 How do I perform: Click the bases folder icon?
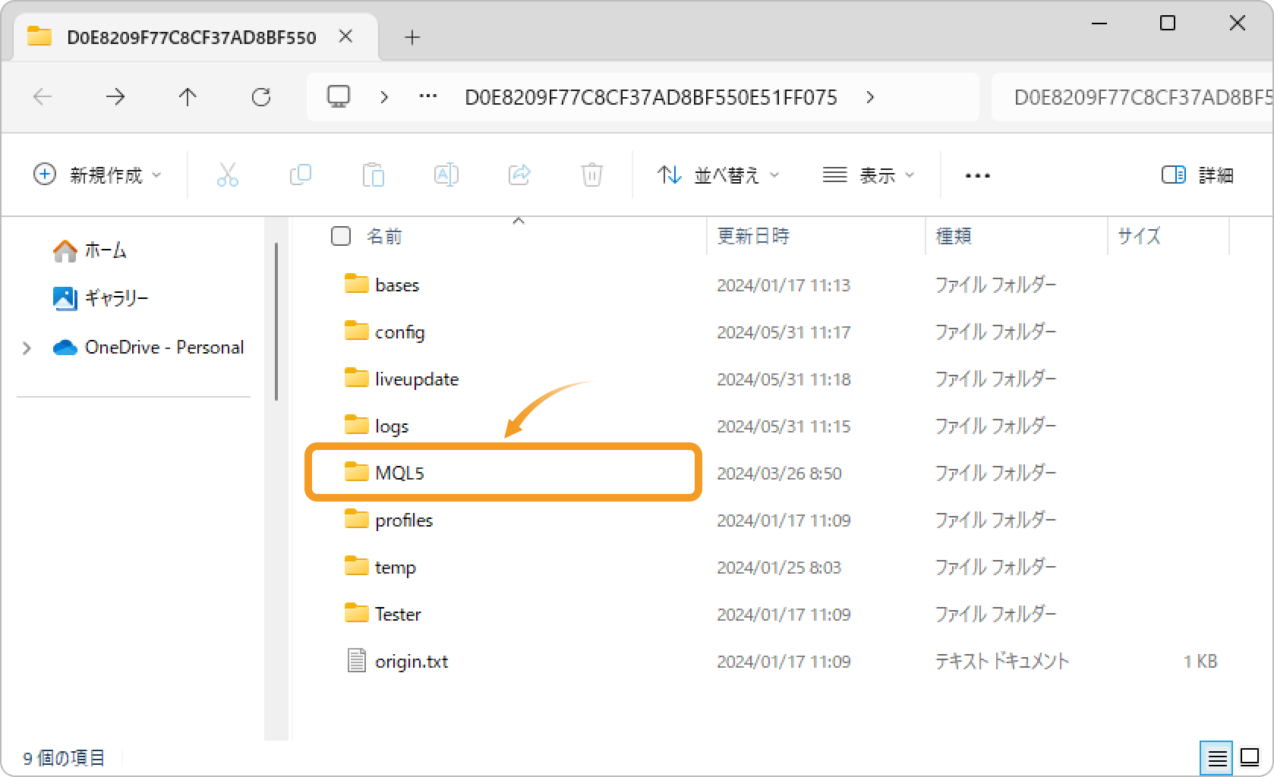click(356, 284)
